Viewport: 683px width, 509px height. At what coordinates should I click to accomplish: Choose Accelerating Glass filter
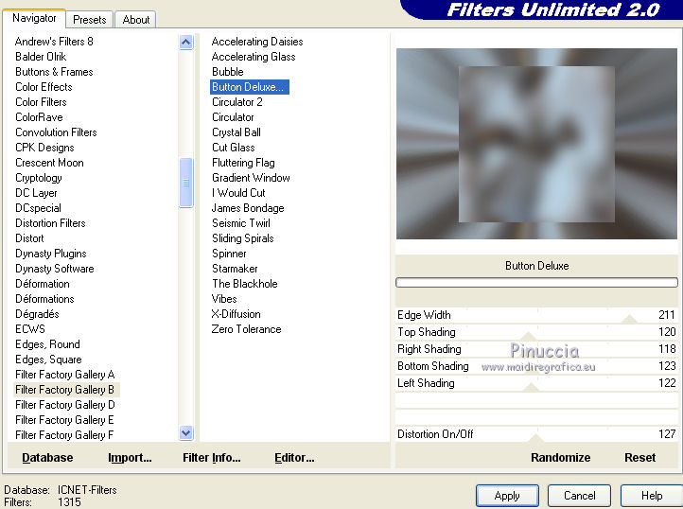coord(254,57)
